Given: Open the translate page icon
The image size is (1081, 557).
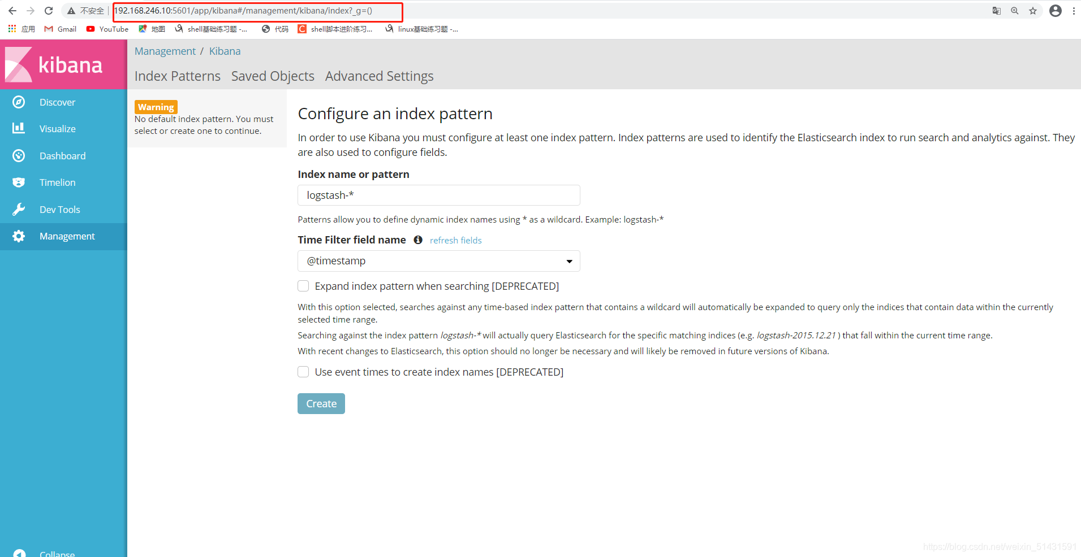Looking at the screenshot, I should [997, 11].
